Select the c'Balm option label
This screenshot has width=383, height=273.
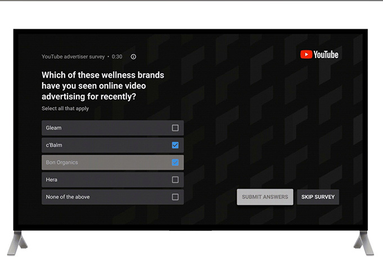[54, 145]
